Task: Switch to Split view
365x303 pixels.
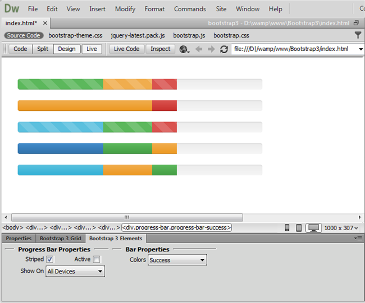Action: tap(43, 49)
